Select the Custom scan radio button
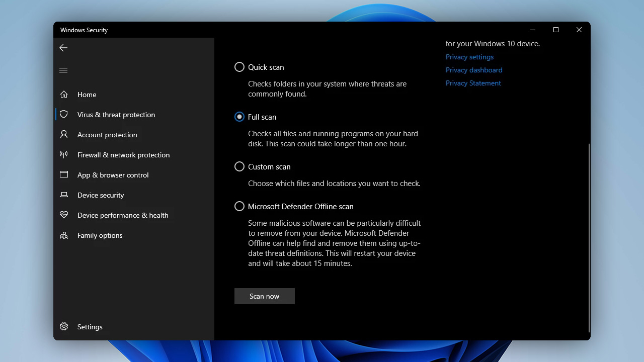This screenshot has height=362, width=644. [239, 166]
